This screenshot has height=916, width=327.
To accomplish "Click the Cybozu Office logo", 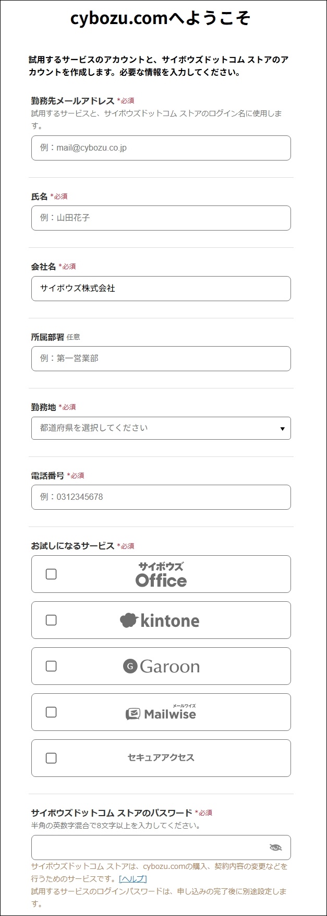I will 161,575.
